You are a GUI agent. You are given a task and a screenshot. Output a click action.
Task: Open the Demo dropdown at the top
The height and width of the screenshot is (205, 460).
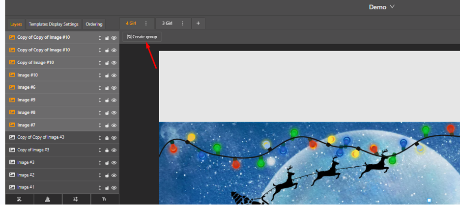click(381, 7)
